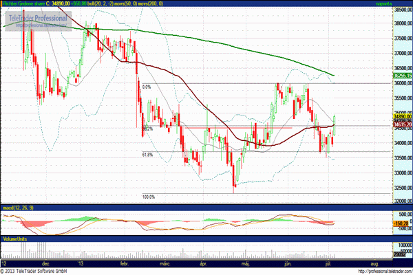Image resolution: width=413 pixels, height=275 pixels.
Task: Select the Richter Gedeon share title label
Action: (21, 3)
